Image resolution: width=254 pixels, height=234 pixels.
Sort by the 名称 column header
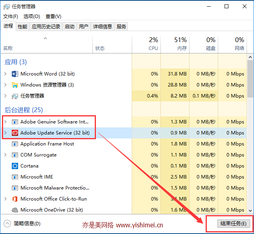(x=47, y=45)
